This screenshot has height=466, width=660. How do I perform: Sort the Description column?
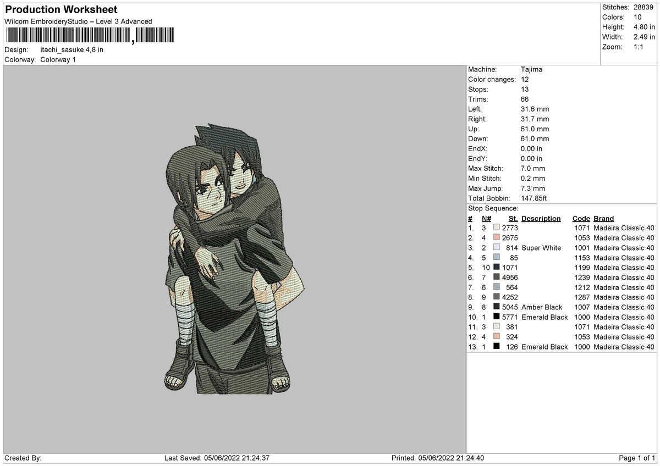coord(541,218)
